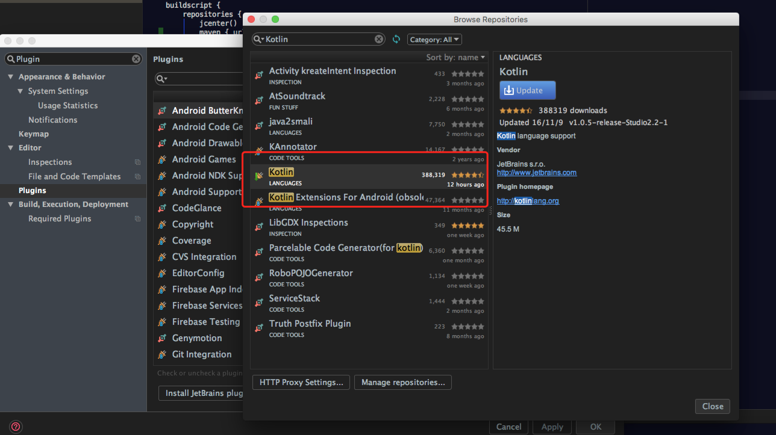The height and width of the screenshot is (435, 776).
Task: Click Activity kreateIntent Inspection plugin icon
Action: (259, 75)
